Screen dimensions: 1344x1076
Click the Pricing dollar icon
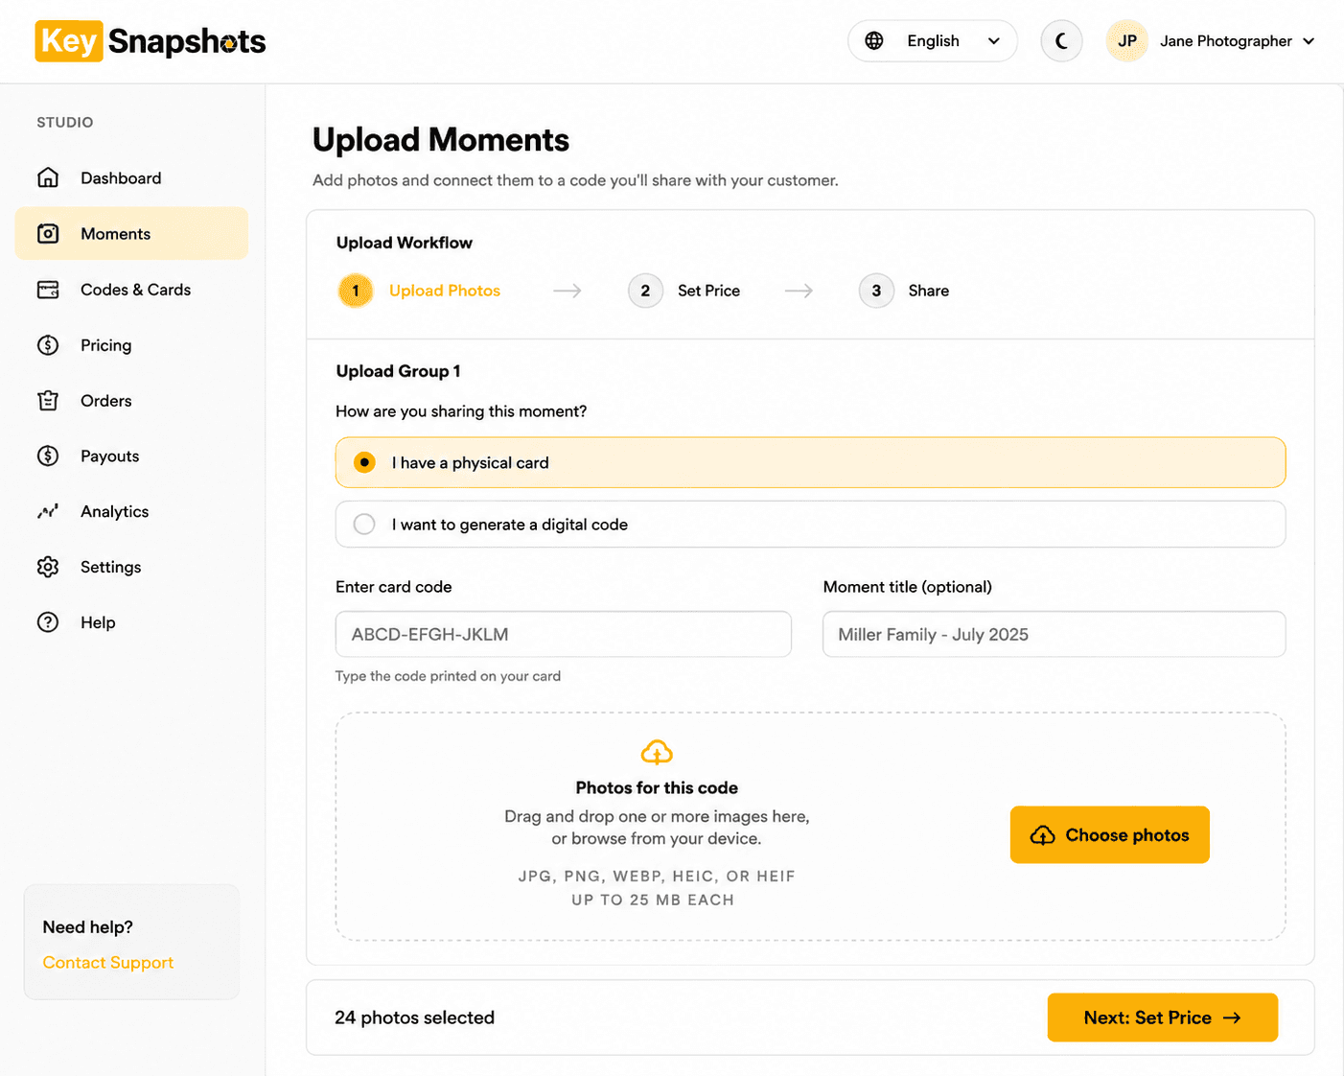click(x=48, y=345)
